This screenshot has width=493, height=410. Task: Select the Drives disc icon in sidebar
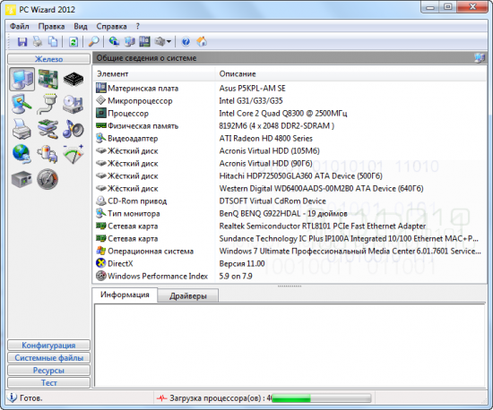click(73, 104)
